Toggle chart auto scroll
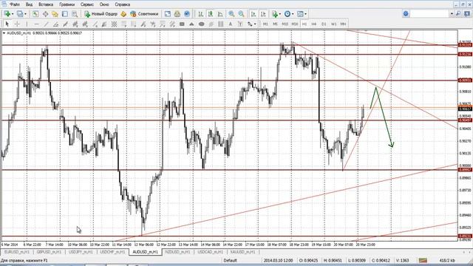Viewport: 473px width, 266px height. coord(253,14)
